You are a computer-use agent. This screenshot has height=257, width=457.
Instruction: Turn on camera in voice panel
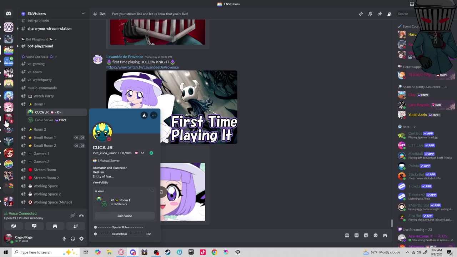(x=14, y=226)
